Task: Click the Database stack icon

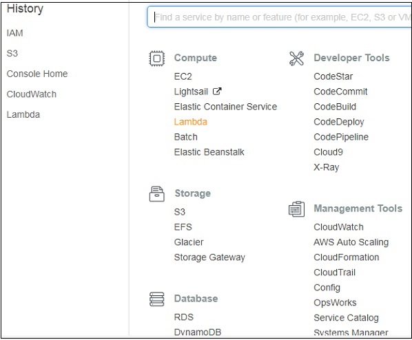Action: pyautogui.click(x=157, y=299)
